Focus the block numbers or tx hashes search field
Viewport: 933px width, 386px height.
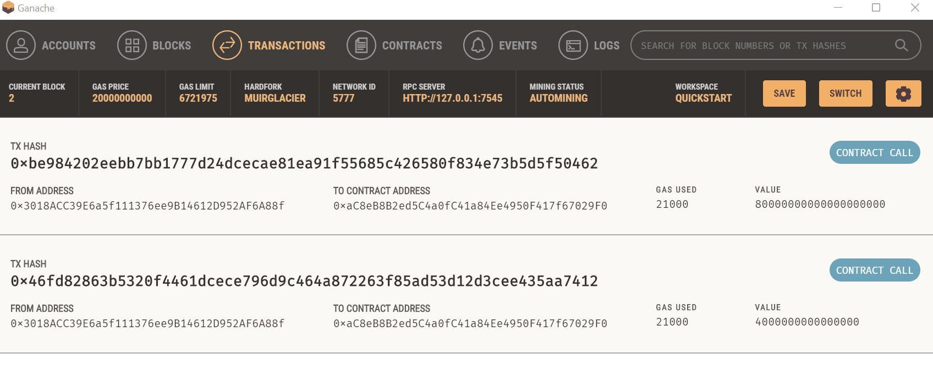coord(776,45)
